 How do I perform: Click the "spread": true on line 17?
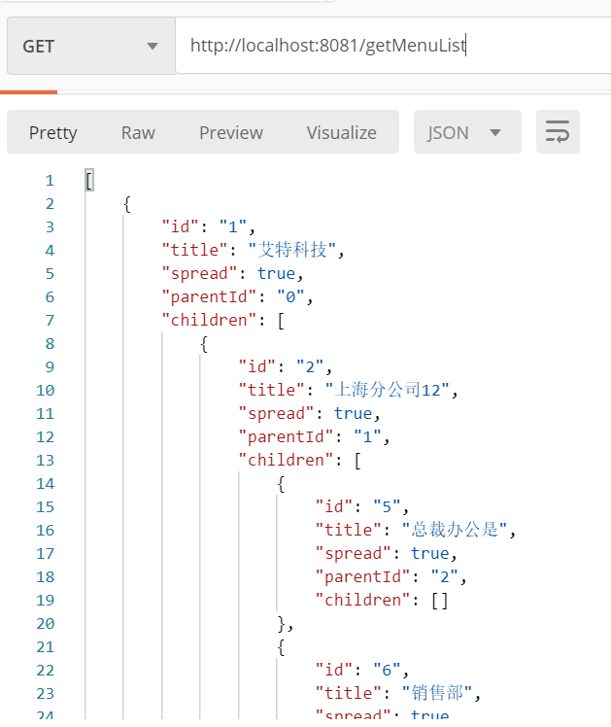pyautogui.click(x=387, y=554)
